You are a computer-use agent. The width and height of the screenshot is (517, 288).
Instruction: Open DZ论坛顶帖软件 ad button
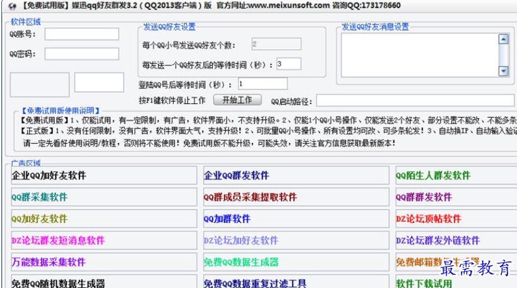click(x=456, y=219)
